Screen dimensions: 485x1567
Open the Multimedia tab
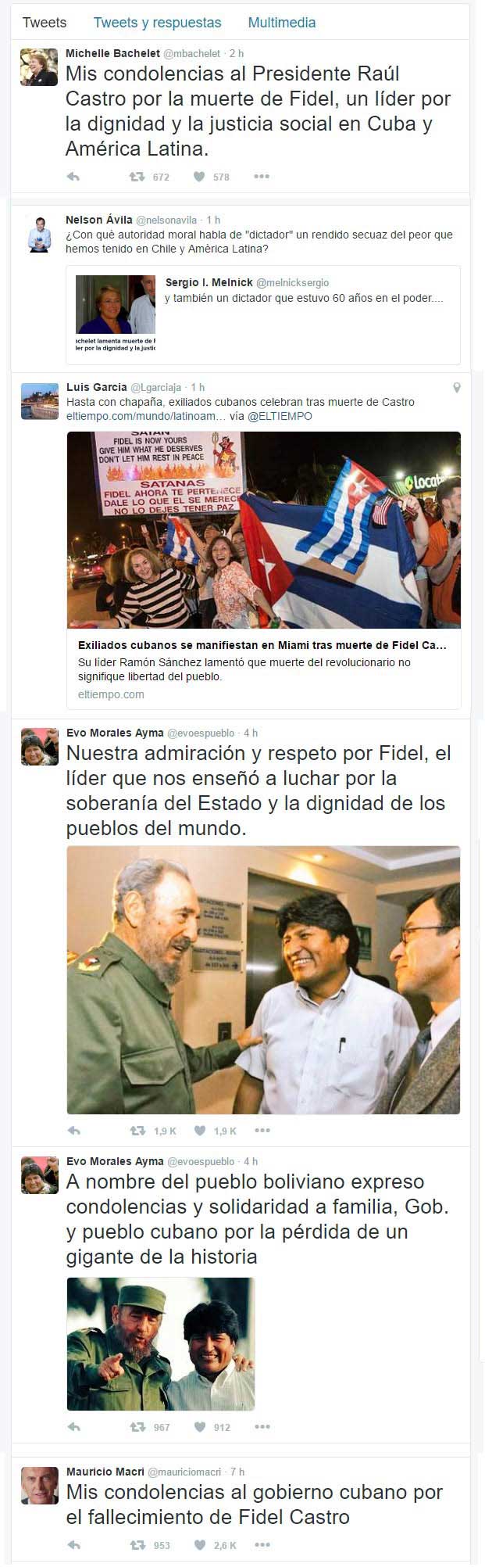pyautogui.click(x=282, y=23)
